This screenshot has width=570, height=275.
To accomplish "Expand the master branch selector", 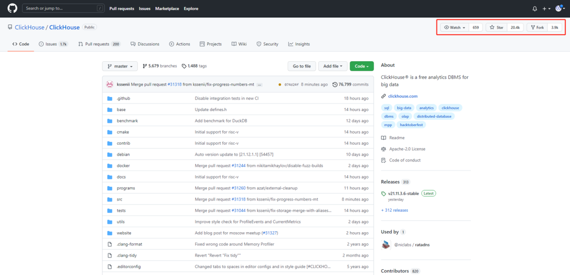I will point(120,66).
